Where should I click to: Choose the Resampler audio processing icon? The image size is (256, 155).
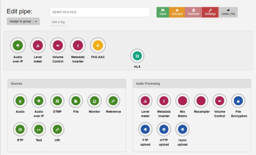pyautogui.click(x=201, y=100)
